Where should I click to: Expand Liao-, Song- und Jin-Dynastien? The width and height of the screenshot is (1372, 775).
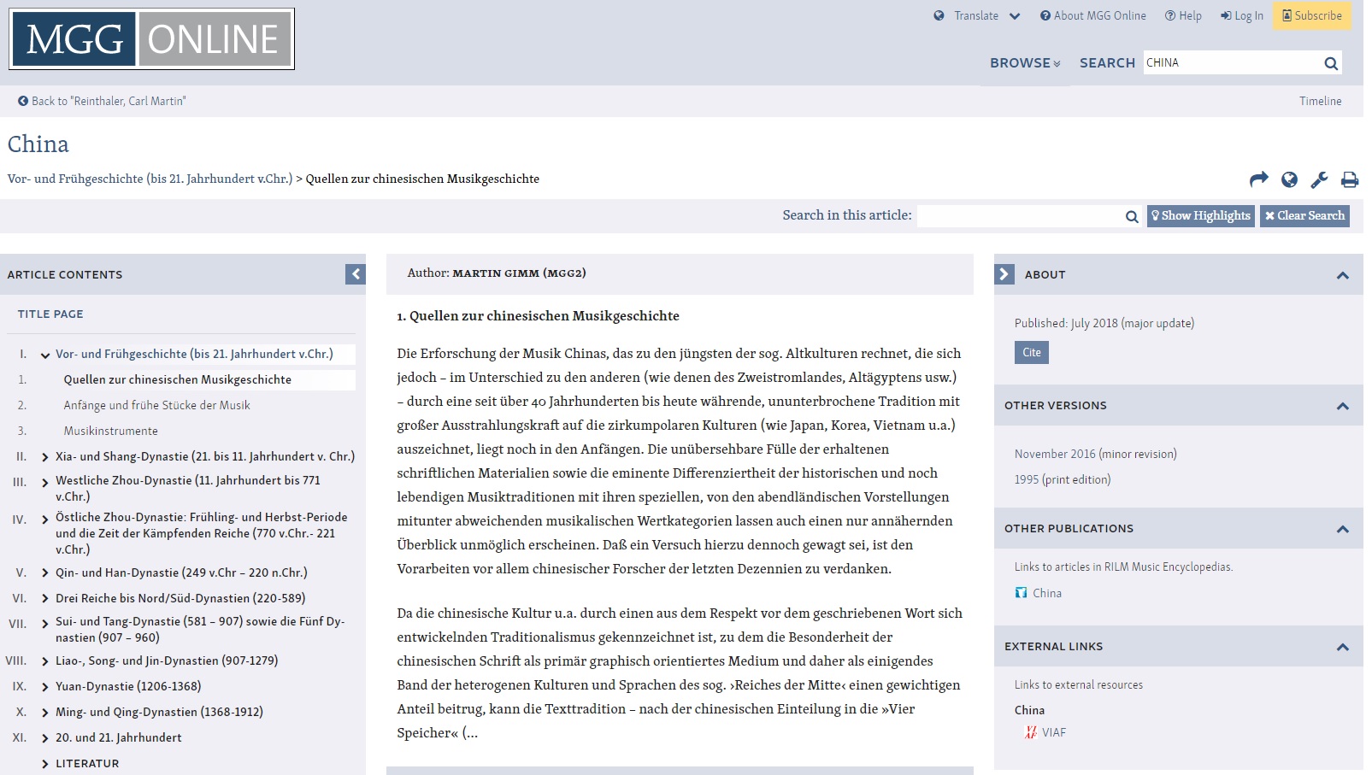pyautogui.click(x=45, y=661)
